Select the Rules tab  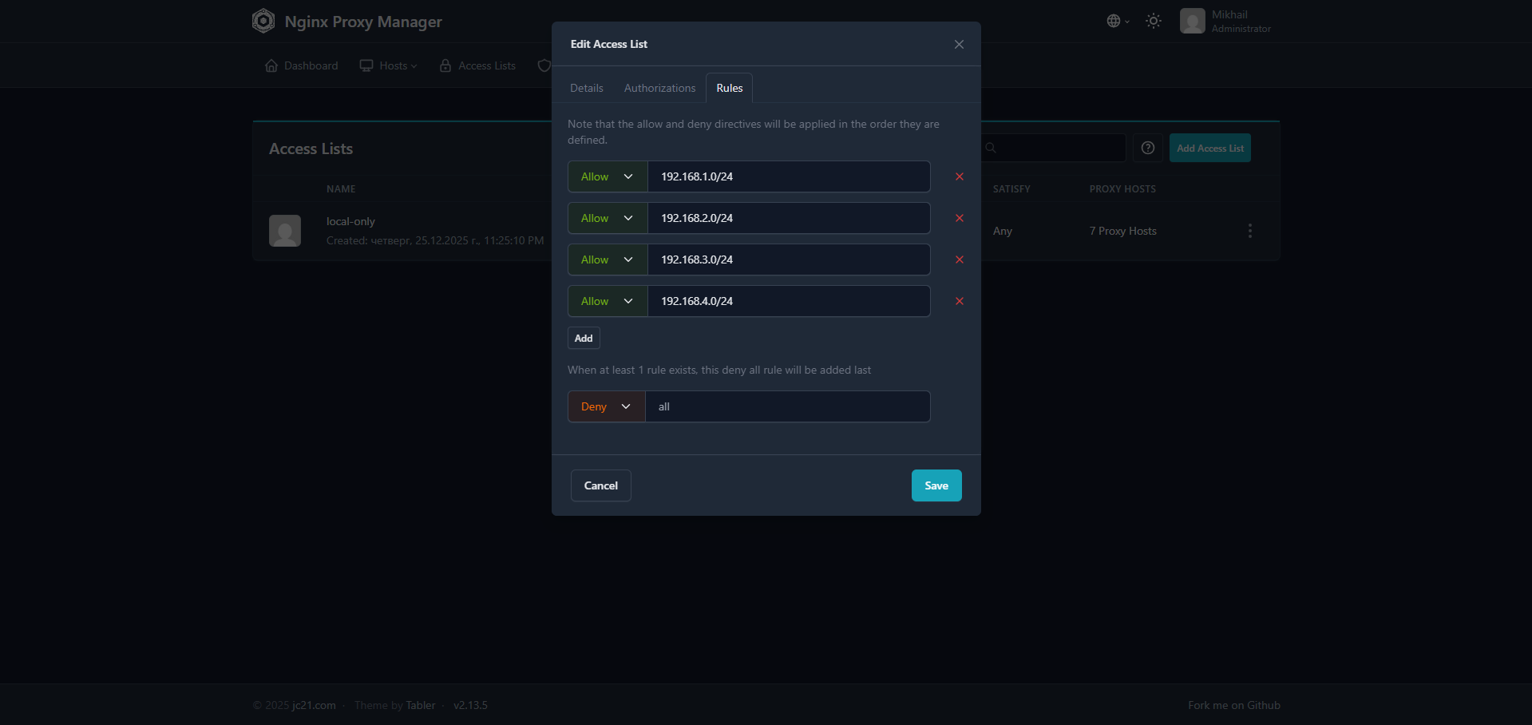pyautogui.click(x=729, y=88)
